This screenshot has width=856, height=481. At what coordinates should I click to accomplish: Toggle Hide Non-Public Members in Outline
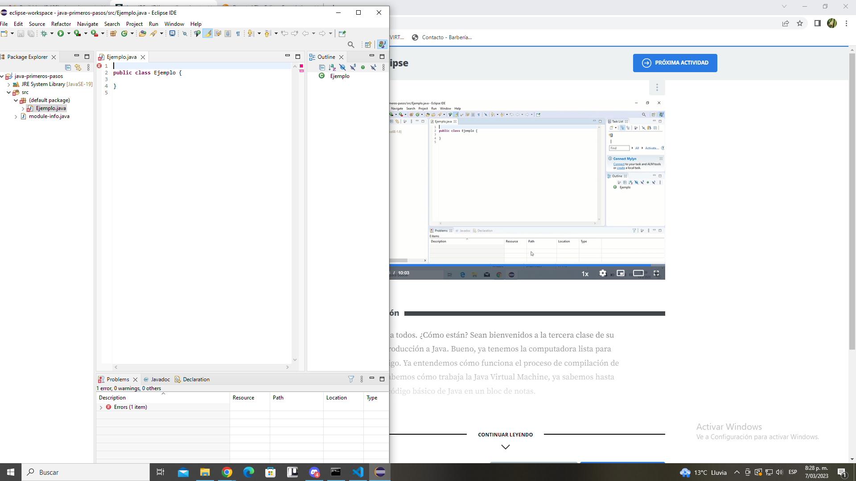[363, 67]
